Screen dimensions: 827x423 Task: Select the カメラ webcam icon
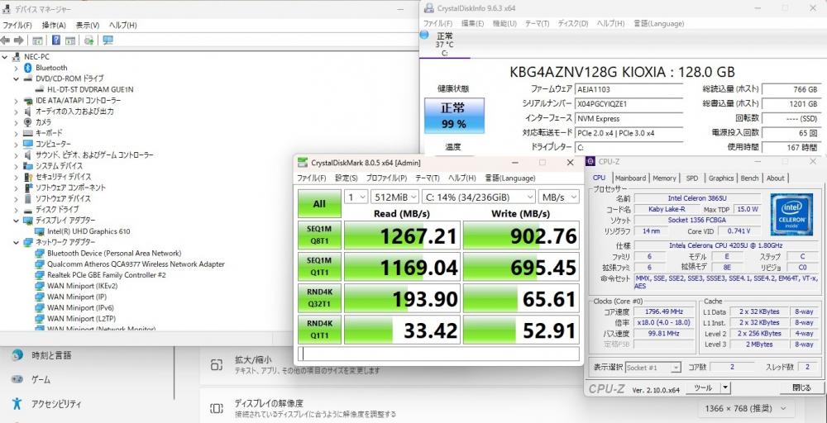[28, 122]
